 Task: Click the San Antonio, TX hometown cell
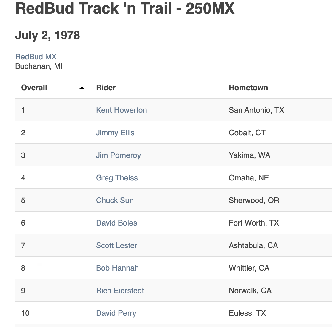256,110
